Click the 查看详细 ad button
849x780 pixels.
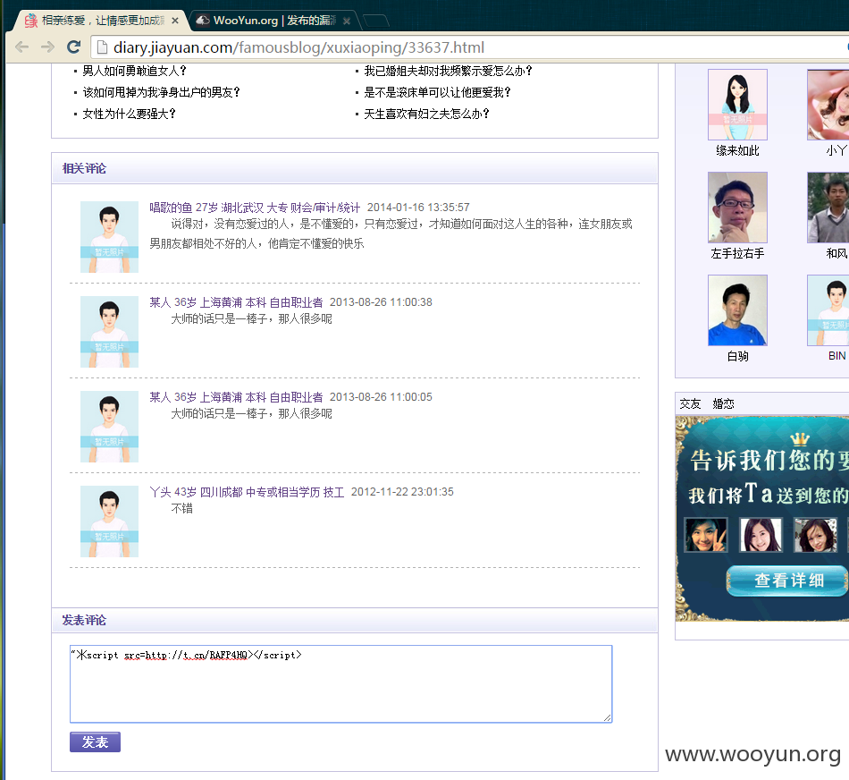point(788,581)
